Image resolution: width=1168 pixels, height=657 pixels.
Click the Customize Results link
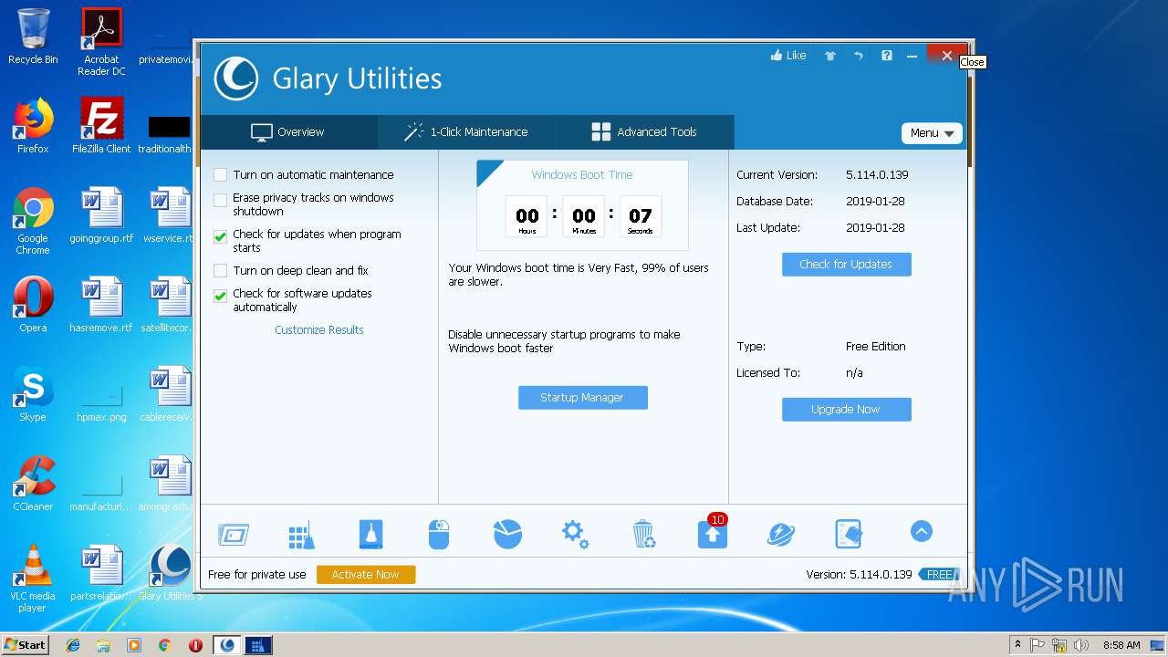pyautogui.click(x=319, y=330)
